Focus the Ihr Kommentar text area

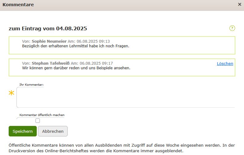(125, 97)
